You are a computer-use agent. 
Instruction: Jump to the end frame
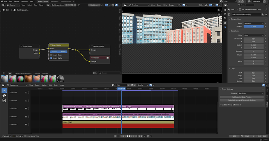click(x=136, y=136)
